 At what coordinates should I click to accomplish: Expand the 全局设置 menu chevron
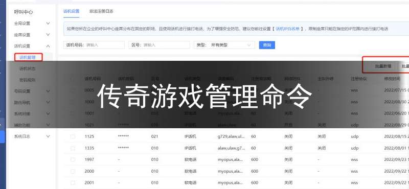(x=48, y=23)
